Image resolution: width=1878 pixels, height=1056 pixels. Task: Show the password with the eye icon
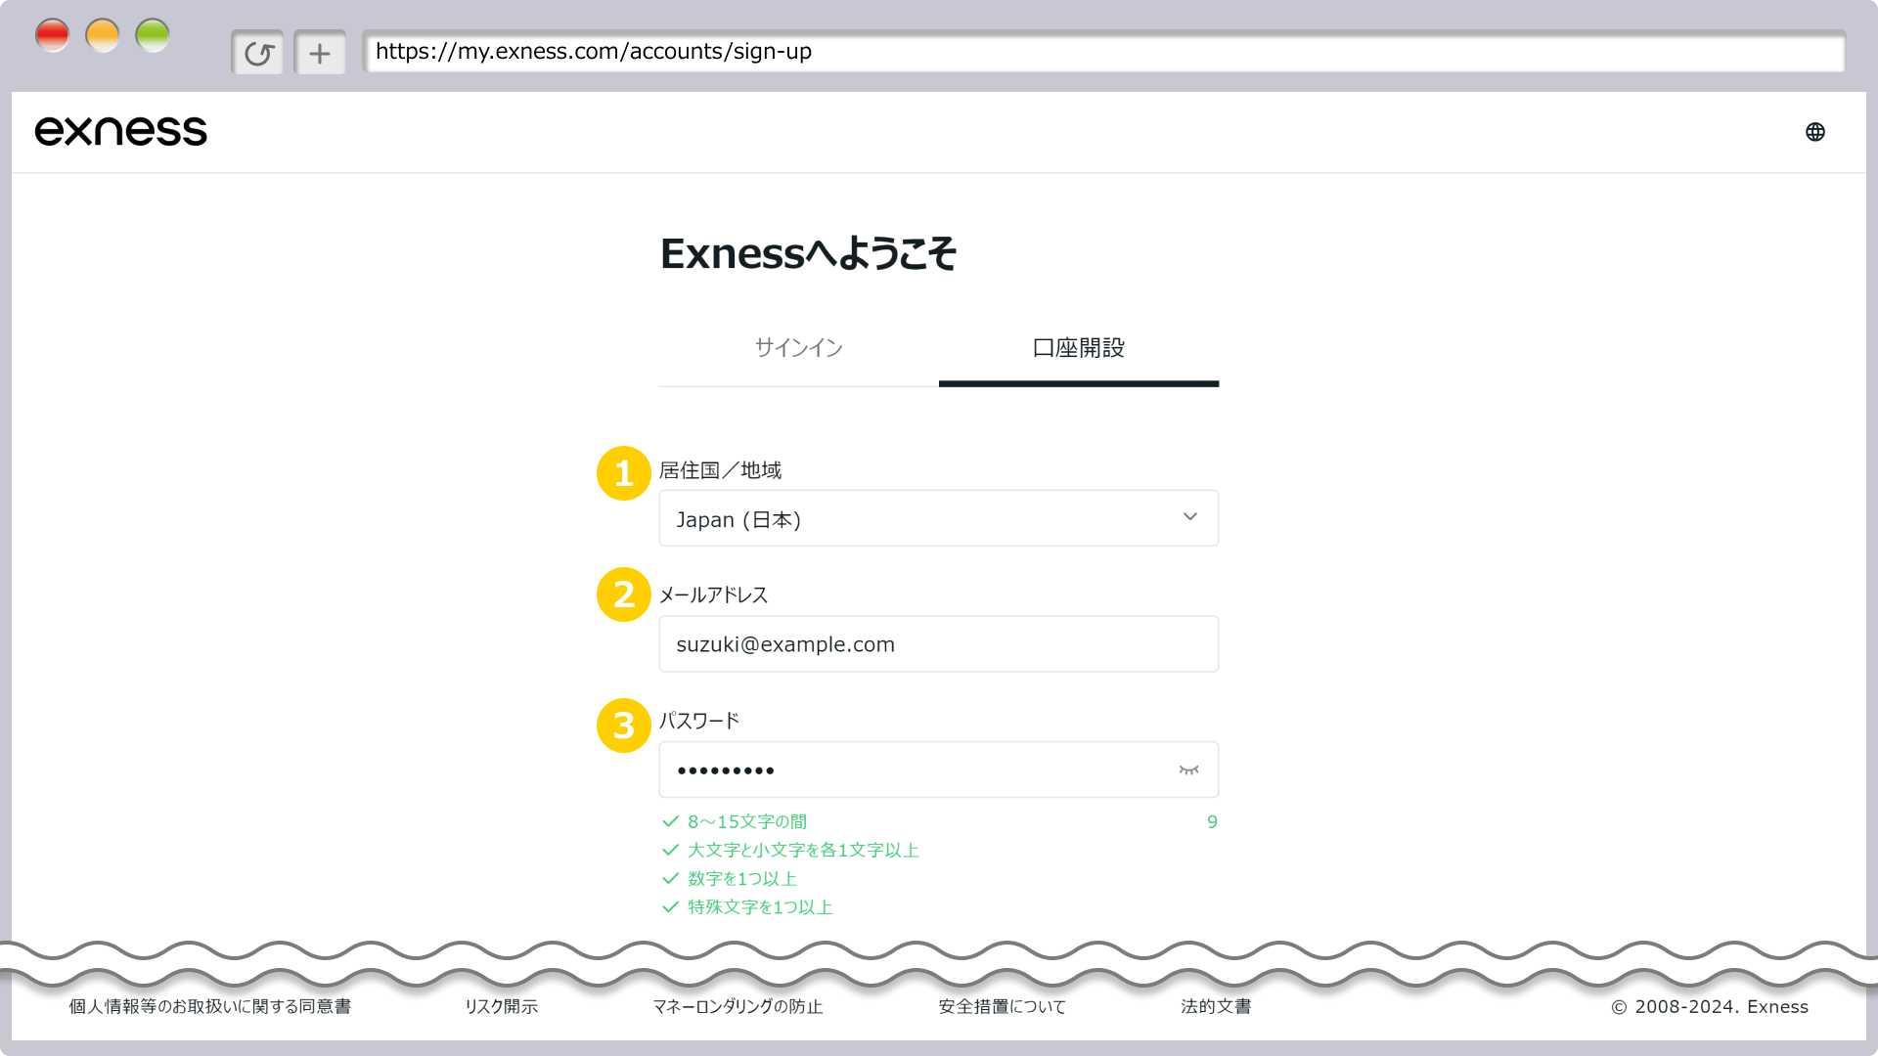click(x=1188, y=770)
